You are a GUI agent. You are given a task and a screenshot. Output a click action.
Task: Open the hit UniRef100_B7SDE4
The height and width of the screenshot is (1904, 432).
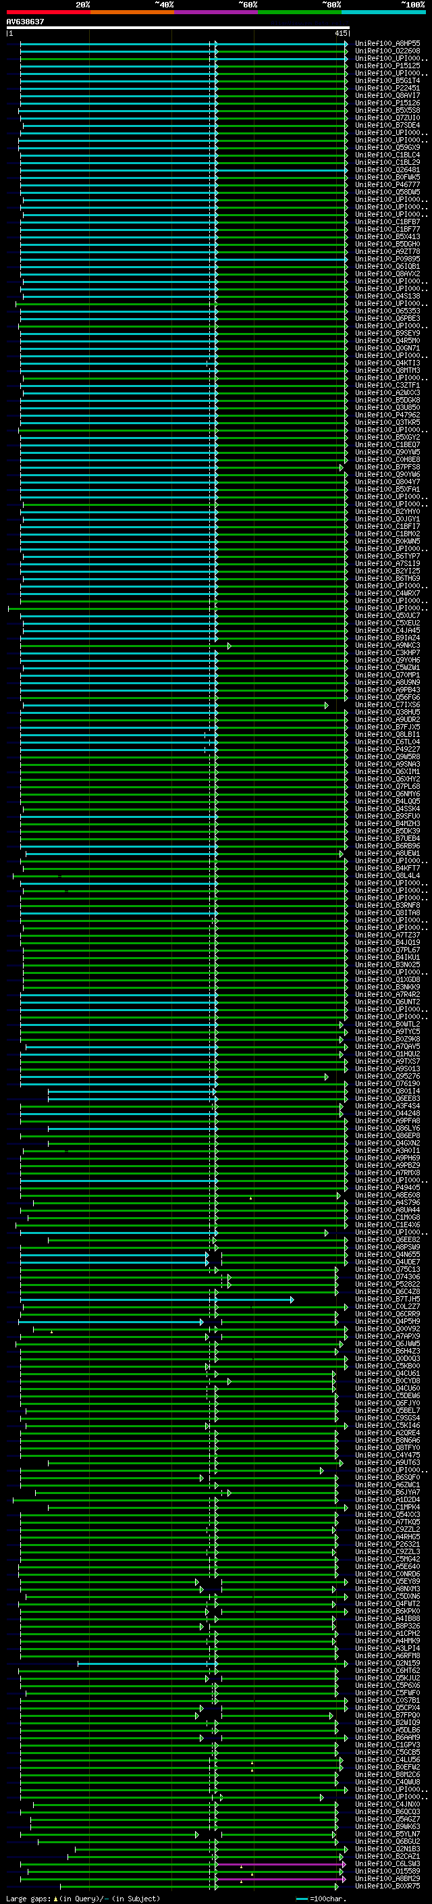[x=387, y=125]
